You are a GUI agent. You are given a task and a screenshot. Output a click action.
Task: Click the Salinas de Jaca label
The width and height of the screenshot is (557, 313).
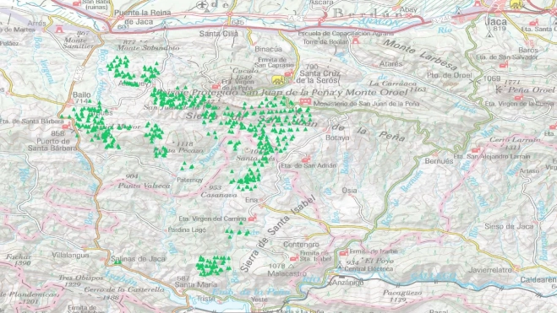click(138, 259)
